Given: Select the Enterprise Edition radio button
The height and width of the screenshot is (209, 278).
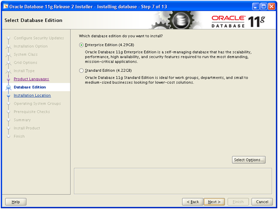Looking at the screenshot, I should 81,45.
